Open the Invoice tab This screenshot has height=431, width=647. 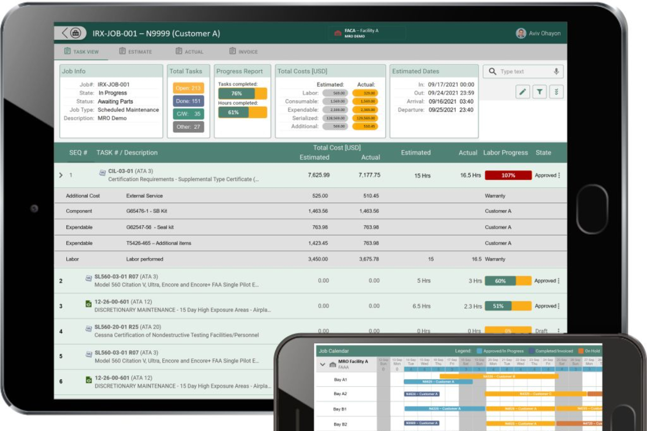(243, 52)
